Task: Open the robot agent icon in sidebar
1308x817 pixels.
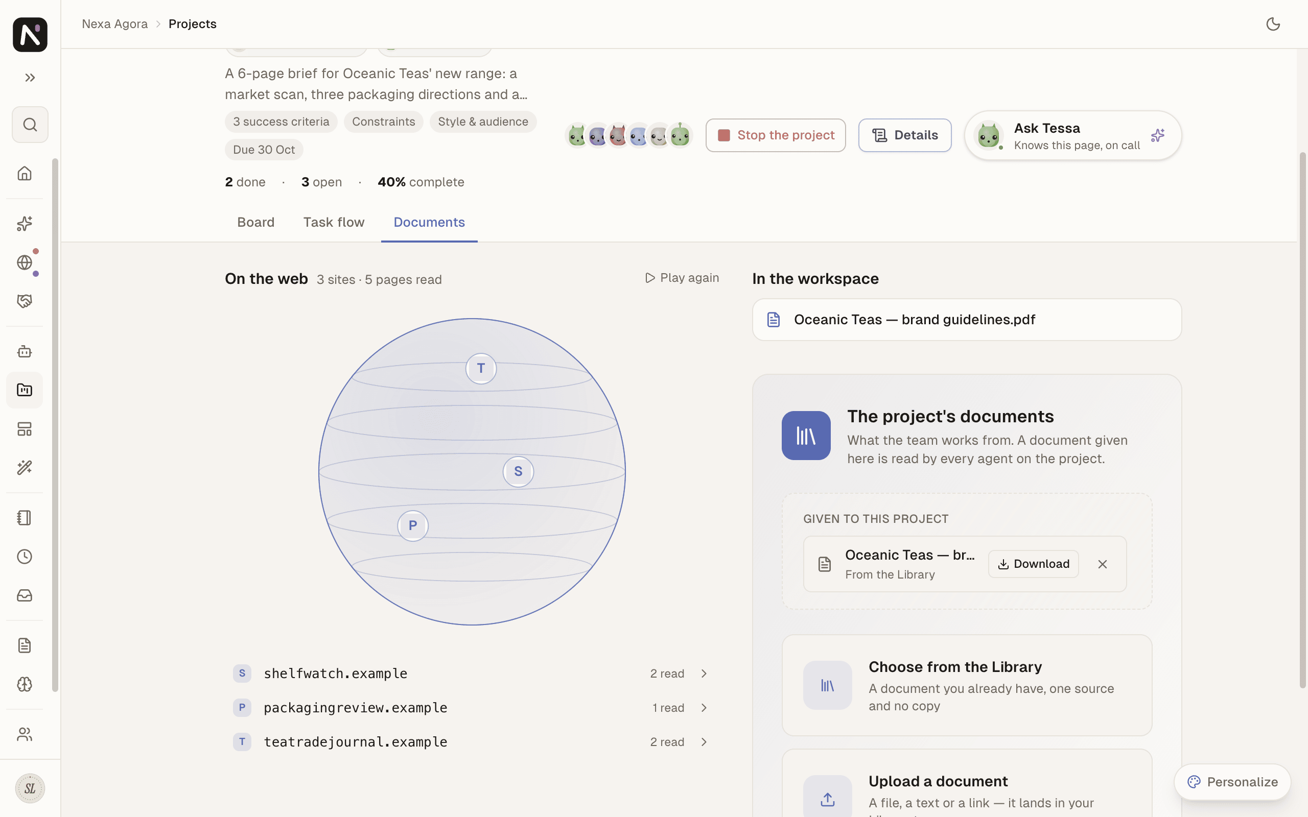Action: pos(25,352)
